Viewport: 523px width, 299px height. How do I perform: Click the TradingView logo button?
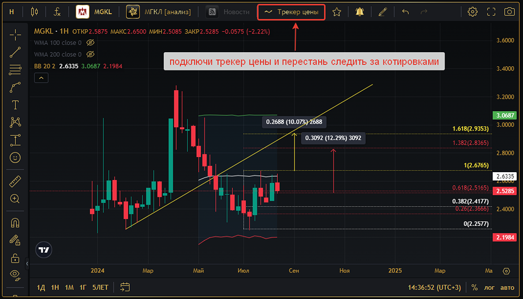(x=44, y=250)
